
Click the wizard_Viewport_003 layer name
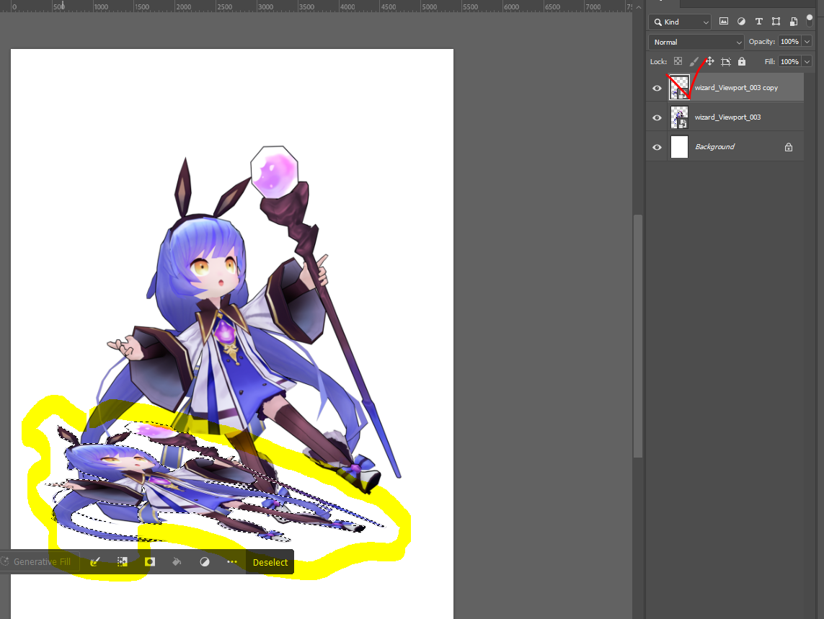[x=728, y=117]
